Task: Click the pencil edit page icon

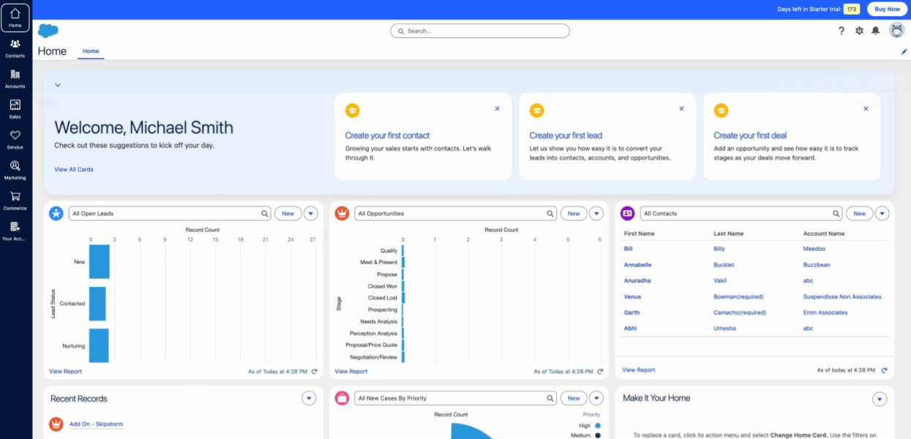Action: (x=904, y=51)
